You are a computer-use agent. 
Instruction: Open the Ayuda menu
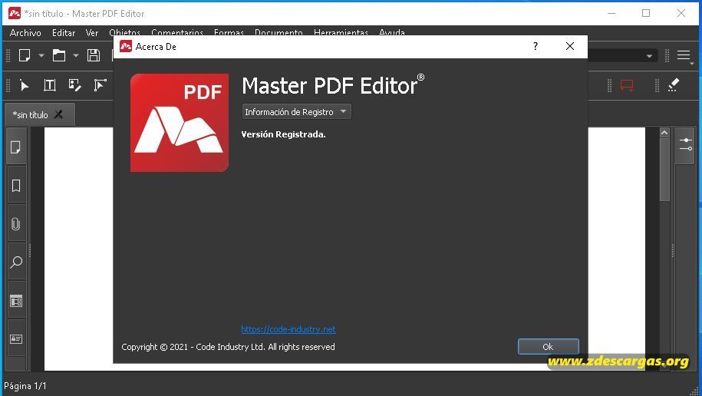[x=392, y=33]
